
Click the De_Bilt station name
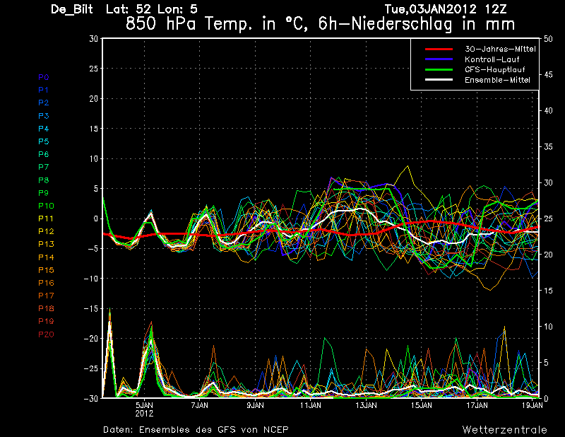[x=72, y=9]
